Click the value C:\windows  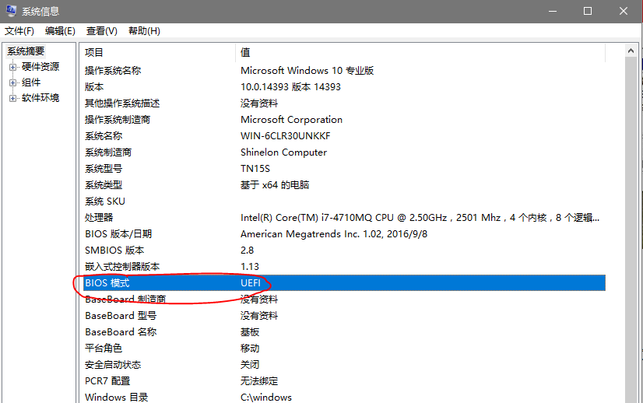(x=266, y=398)
